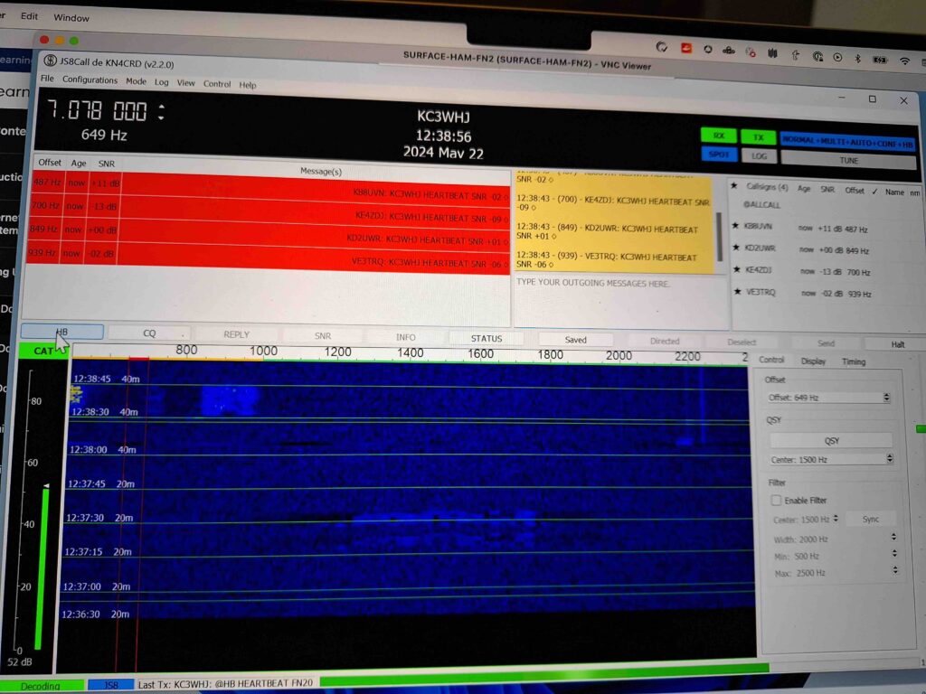Click the waterfall at 1600 Hz mark

pos(481,354)
